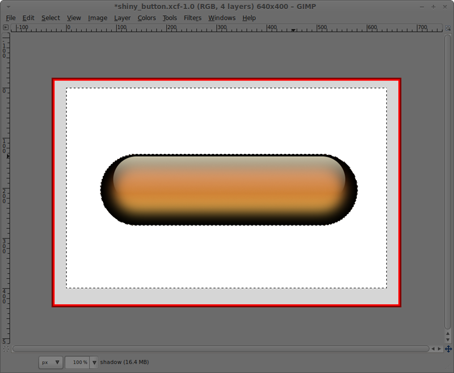Click the right-arrow button on horizontal scrollbar
Viewport: 454px width, 373px height.
point(439,347)
